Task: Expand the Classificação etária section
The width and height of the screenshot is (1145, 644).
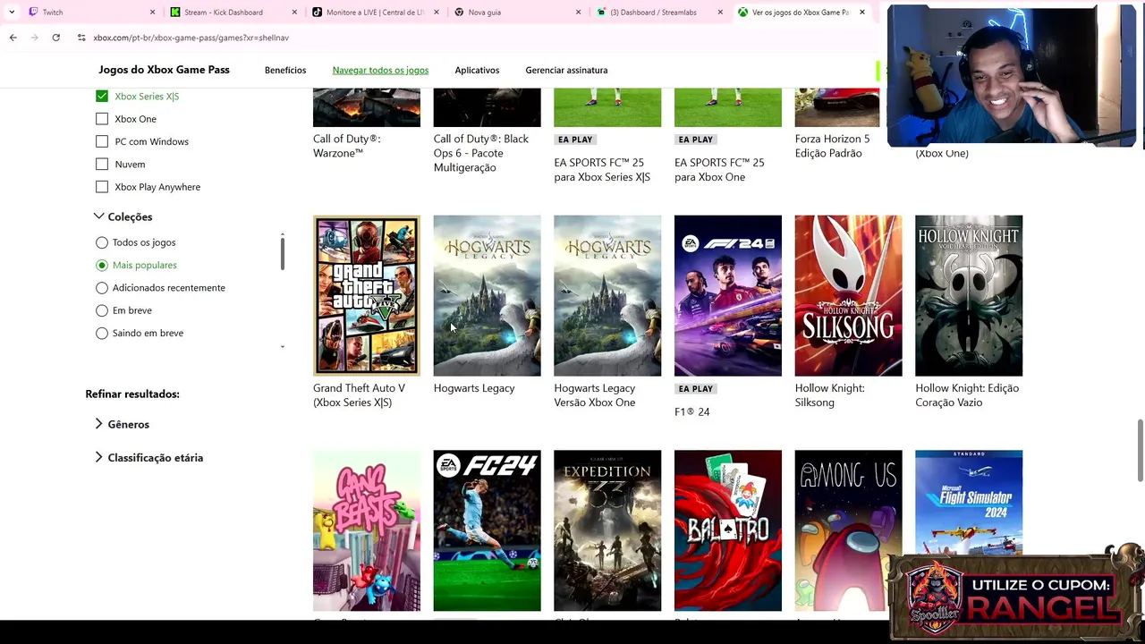Action: [148, 457]
